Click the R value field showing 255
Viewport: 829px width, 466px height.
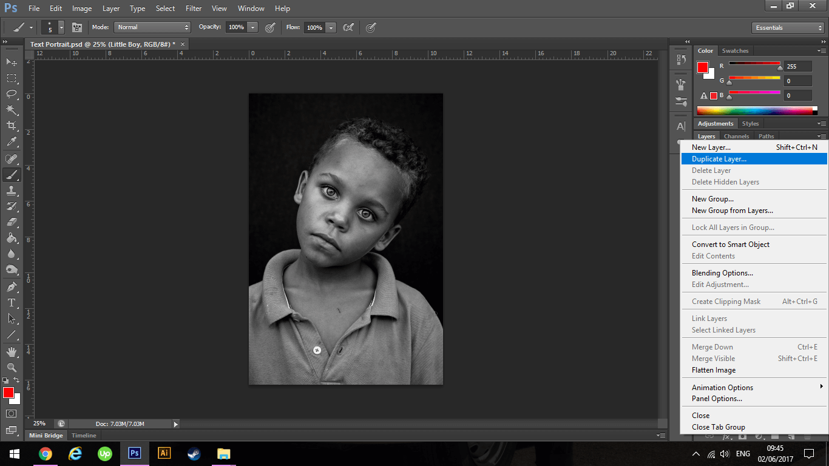[x=797, y=66]
